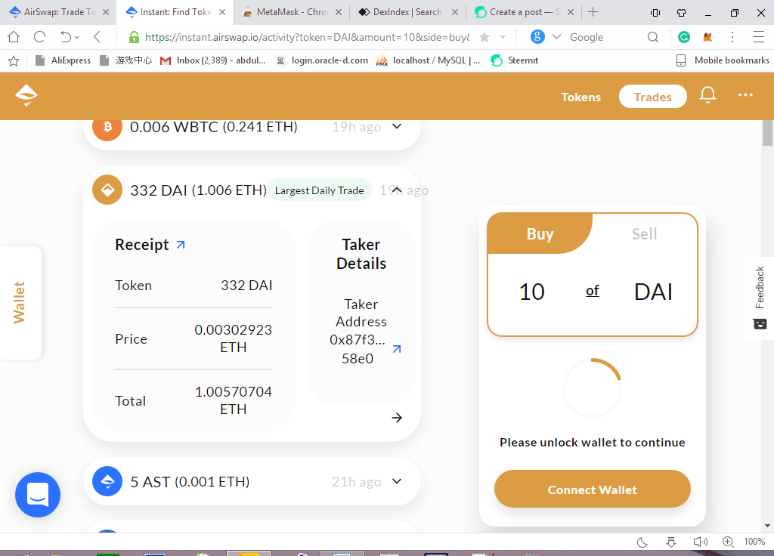Click the right arrow in the trade card
The image size is (774, 556).
(397, 418)
